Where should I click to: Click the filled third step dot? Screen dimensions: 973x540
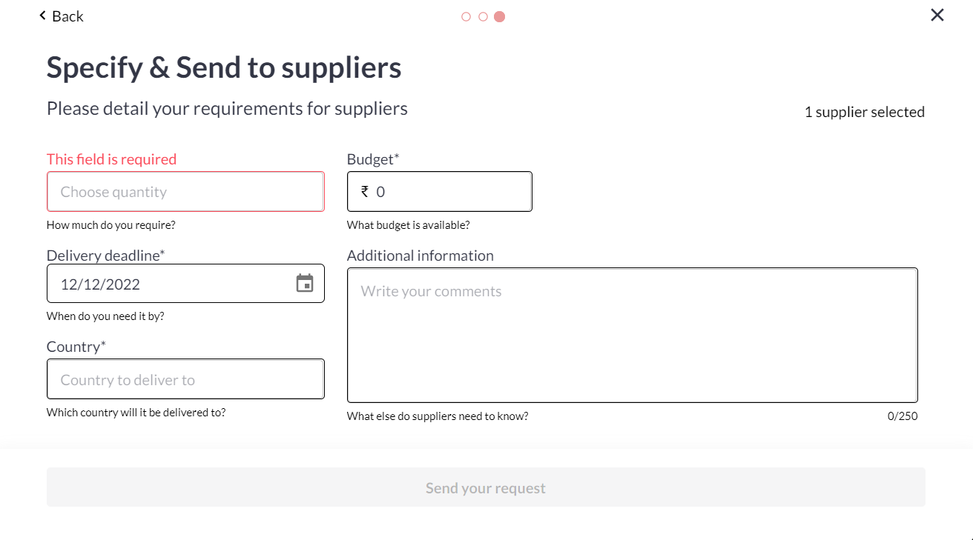click(500, 16)
